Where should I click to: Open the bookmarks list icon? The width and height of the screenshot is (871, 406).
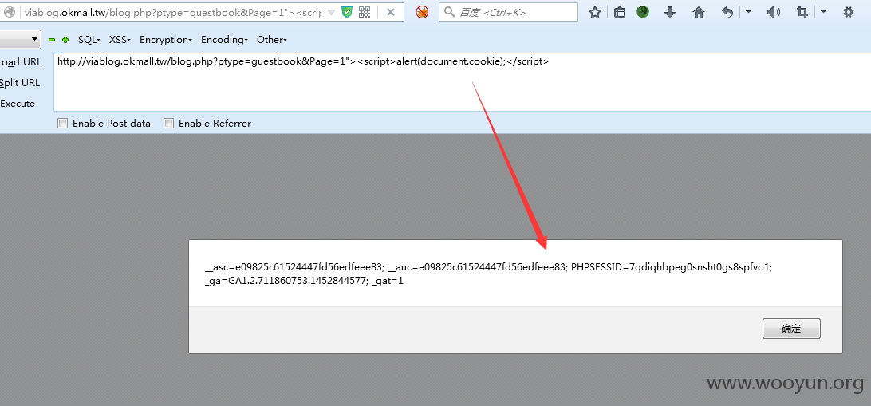(x=620, y=12)
